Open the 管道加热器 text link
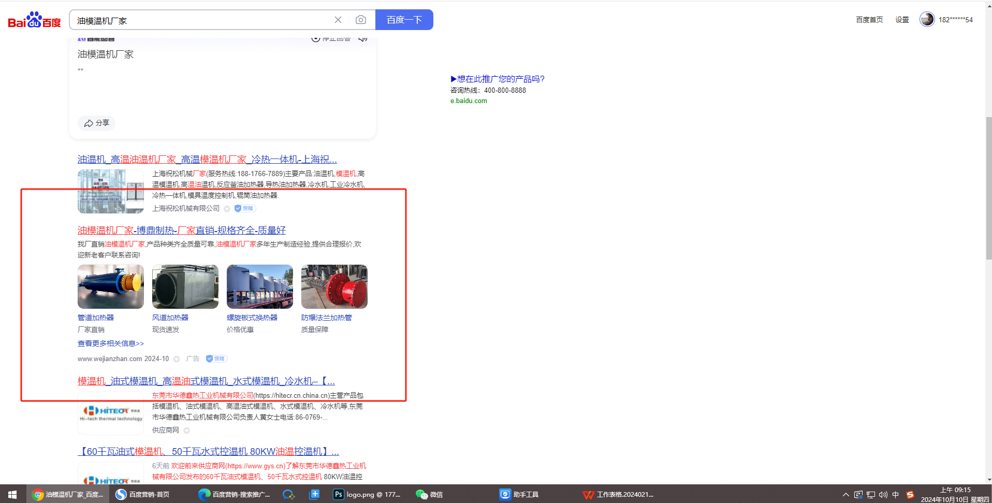Screen dimensions: 992x503 click(x=96, y=318)
